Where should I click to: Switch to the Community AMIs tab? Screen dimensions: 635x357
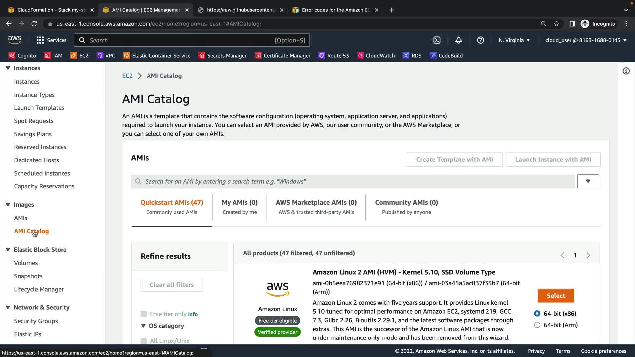[406, 207]
